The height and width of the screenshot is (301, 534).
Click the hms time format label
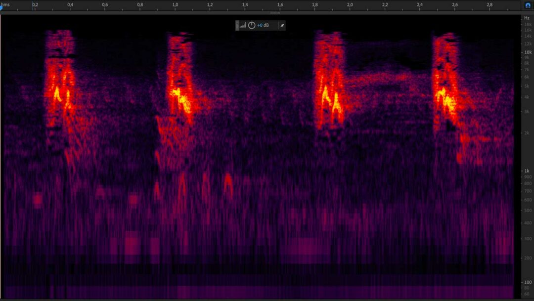click(x=5, y=4)
